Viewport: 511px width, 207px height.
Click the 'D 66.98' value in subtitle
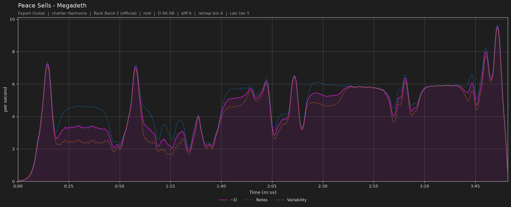tap(166, 13)
